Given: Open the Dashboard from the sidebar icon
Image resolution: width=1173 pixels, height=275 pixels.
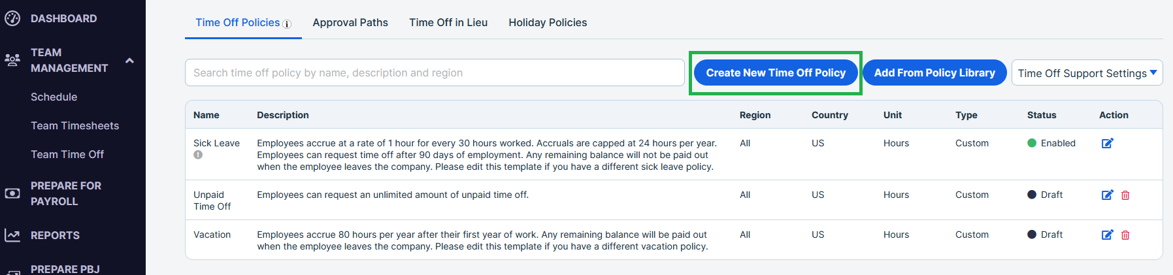Looking at the screenshot, I should (12, 18).
